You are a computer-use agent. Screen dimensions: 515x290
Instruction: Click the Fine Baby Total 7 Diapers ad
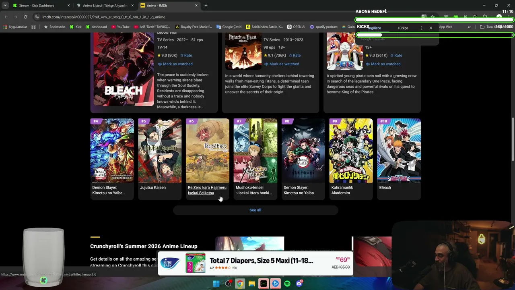click(x=255, y=263)
